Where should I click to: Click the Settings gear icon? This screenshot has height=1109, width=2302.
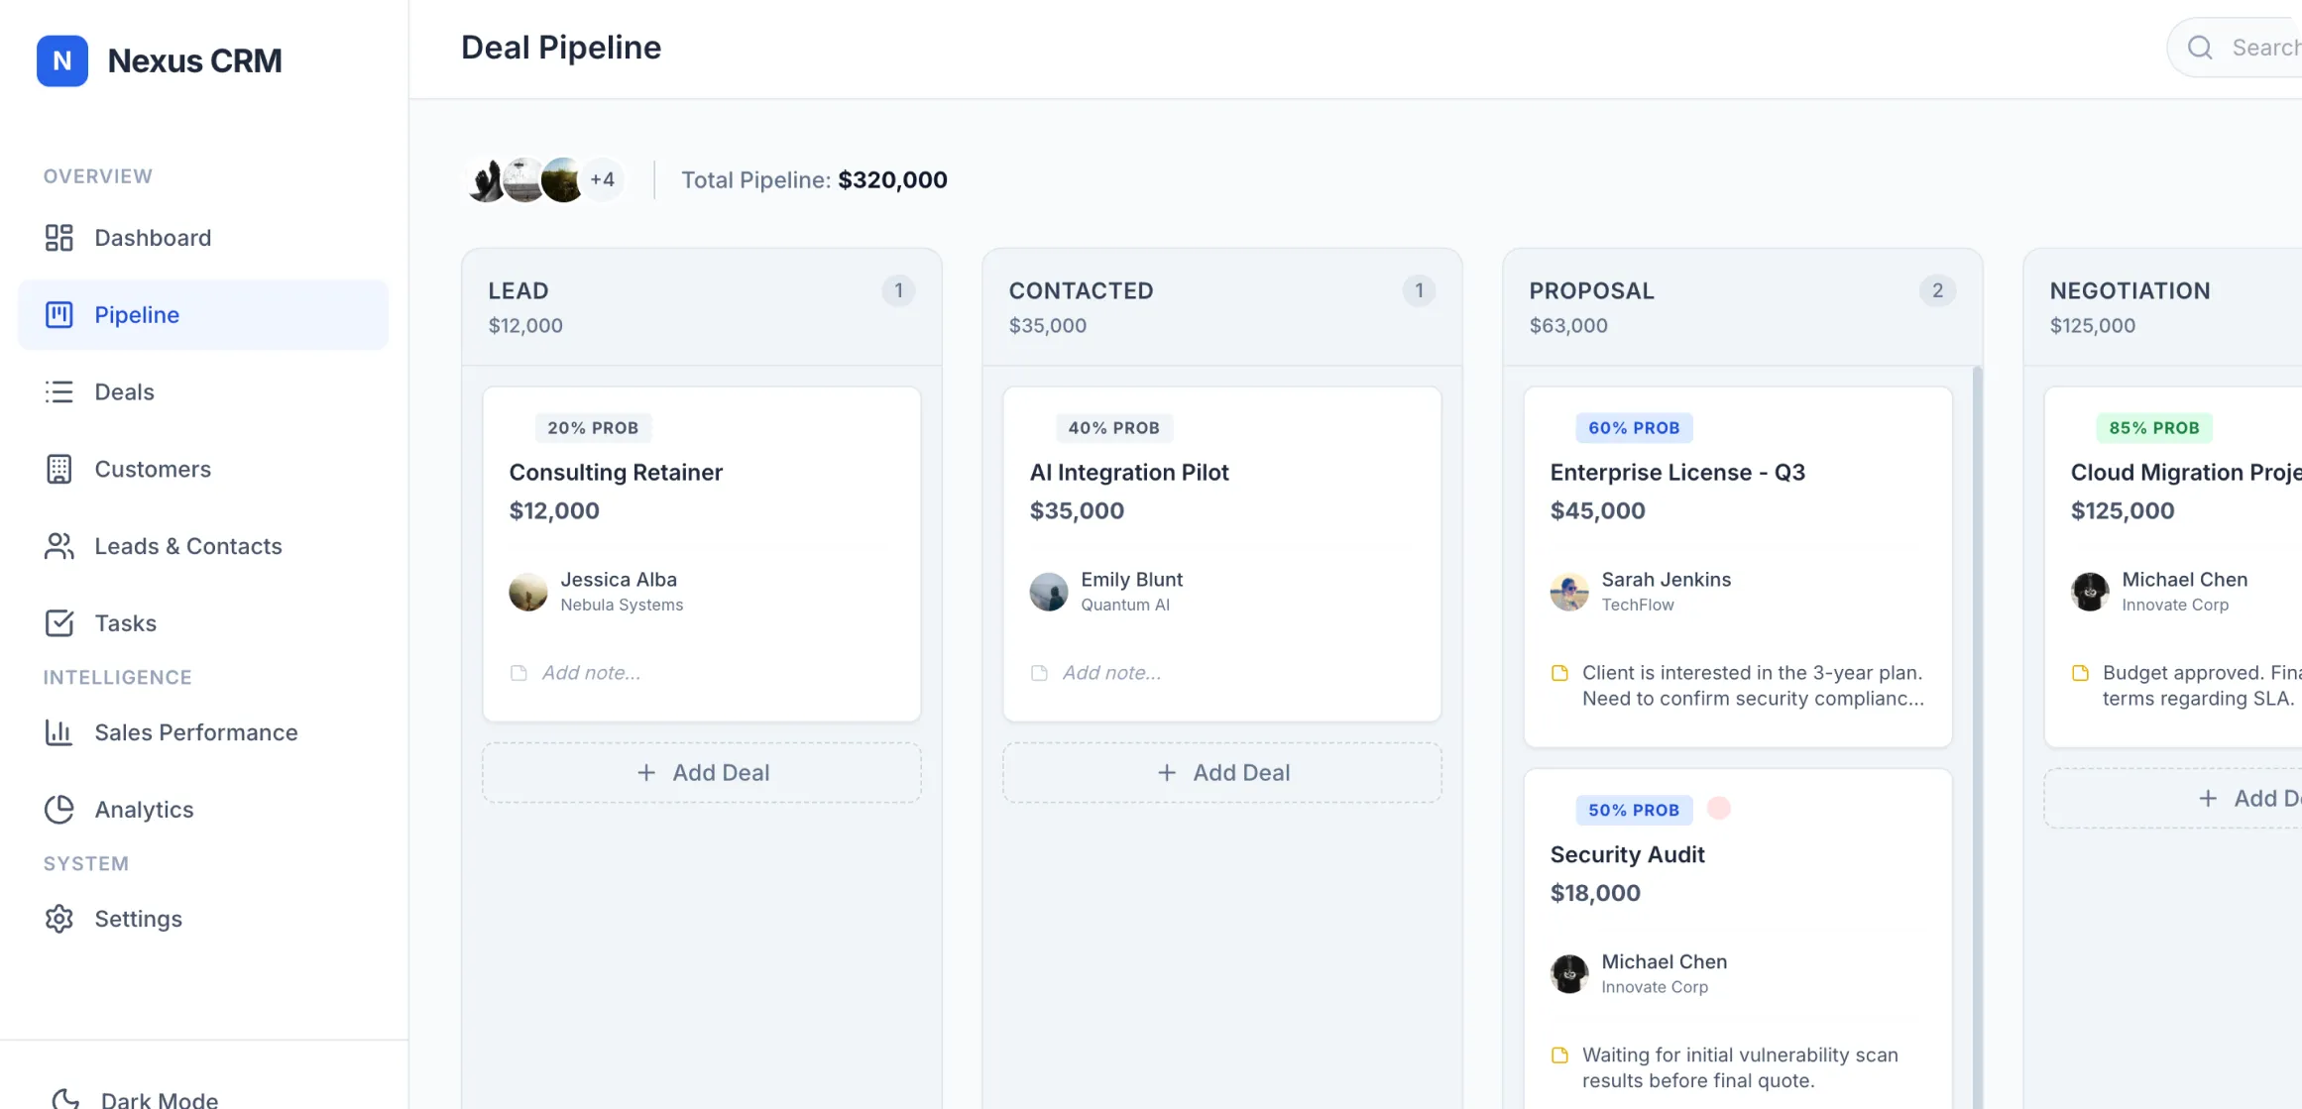coord(58,919)
